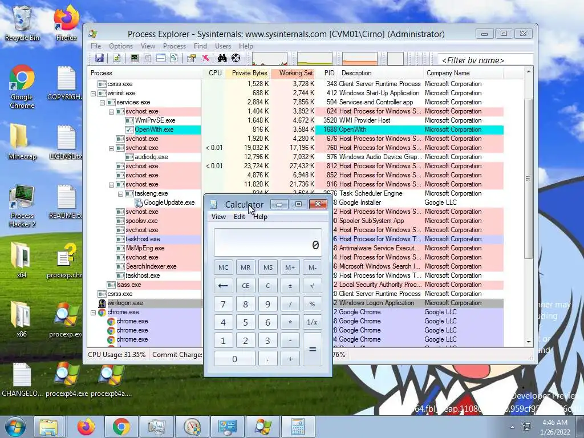Select the procexp64.exe desktop icon

coord(67,379)
